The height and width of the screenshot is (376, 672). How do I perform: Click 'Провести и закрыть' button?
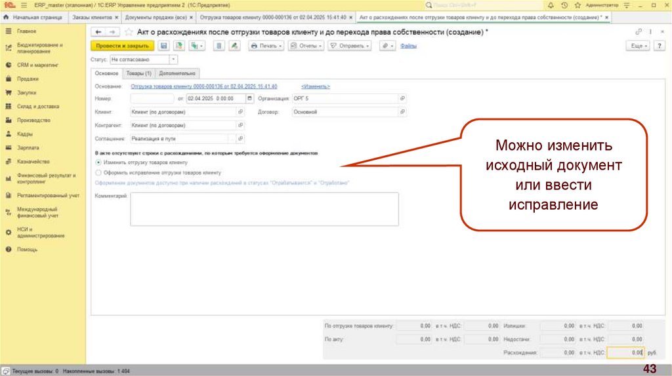click(122, 46)
